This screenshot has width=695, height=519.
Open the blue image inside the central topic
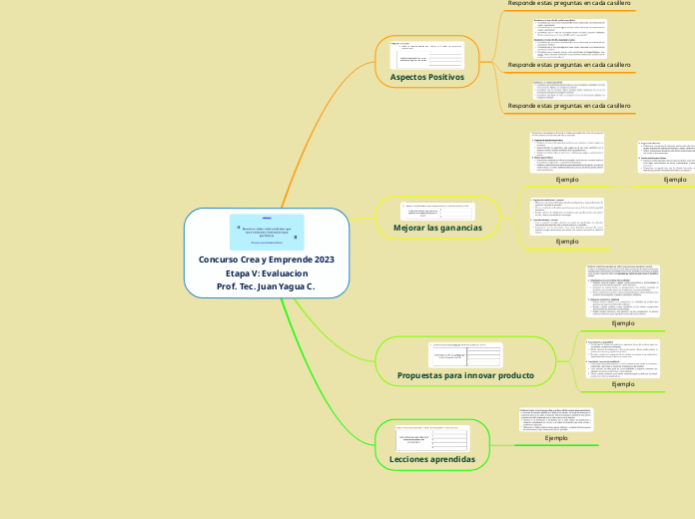(x=267, y=233)
